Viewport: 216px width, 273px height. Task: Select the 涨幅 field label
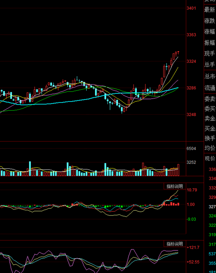click(x=210, y=32)
